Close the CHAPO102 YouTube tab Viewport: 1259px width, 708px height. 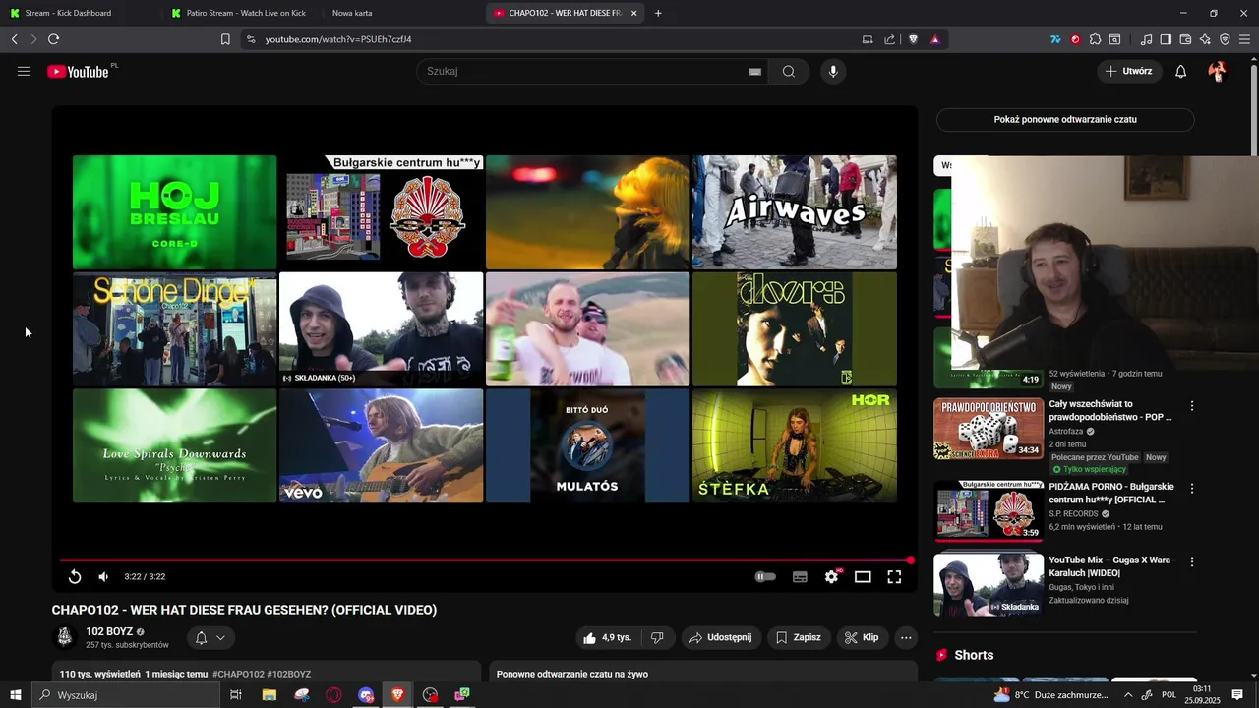633,13
